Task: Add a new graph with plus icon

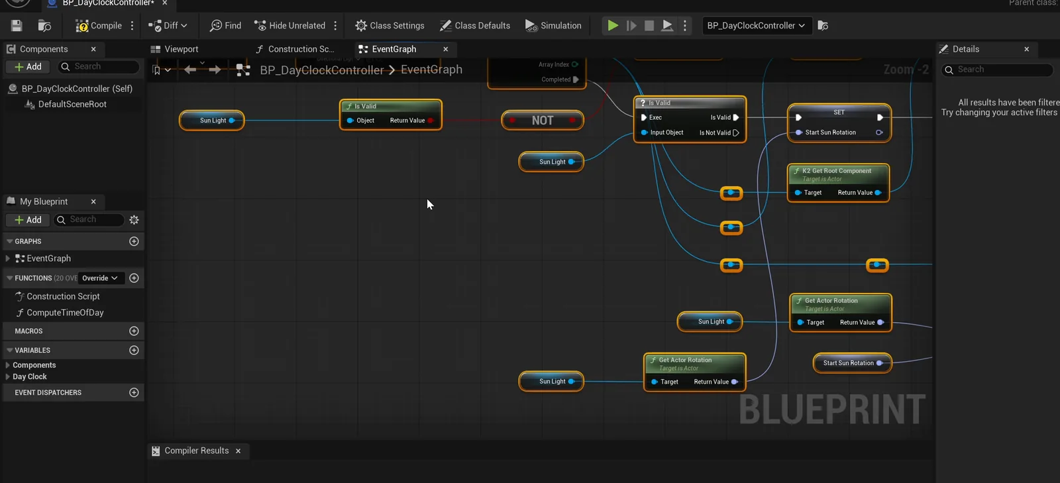Action: [134, 242]
